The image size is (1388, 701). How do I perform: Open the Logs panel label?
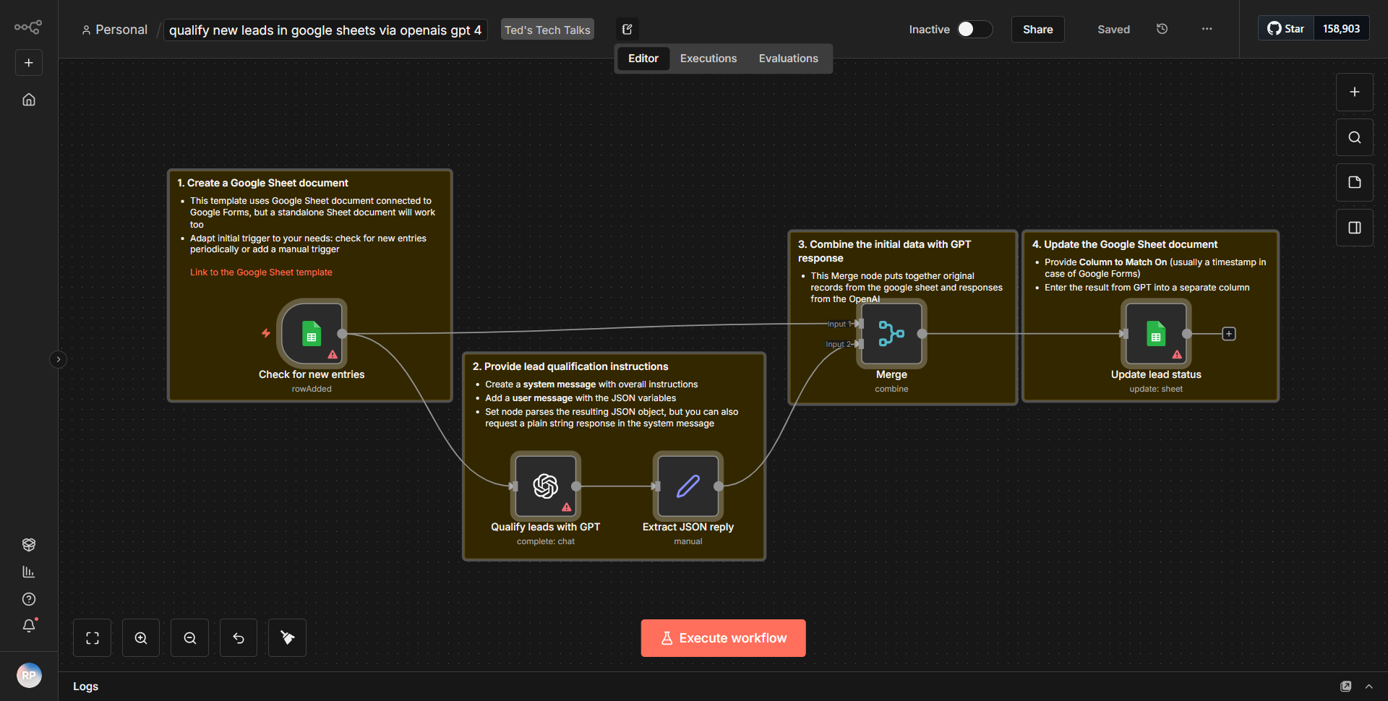(x=85, y=687)
